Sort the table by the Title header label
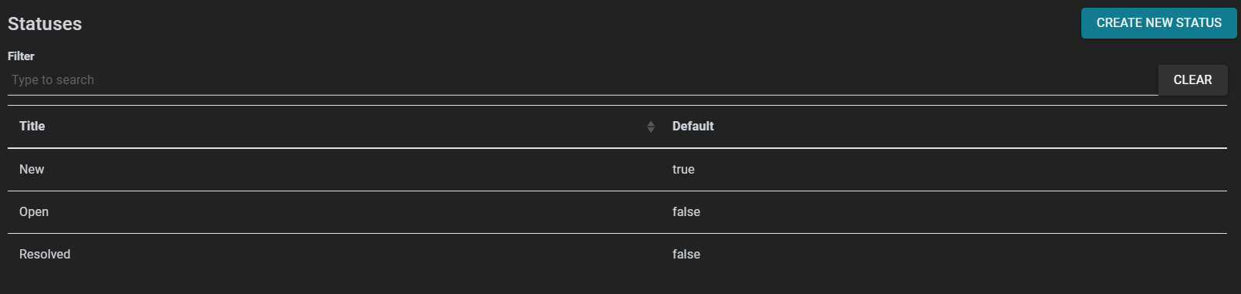The width and height of the screenshot is (1241, 294). pyautogui.click(x=32, y=127)
